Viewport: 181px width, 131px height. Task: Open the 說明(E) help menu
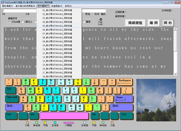pyautogui.click(x=68, y=6)
